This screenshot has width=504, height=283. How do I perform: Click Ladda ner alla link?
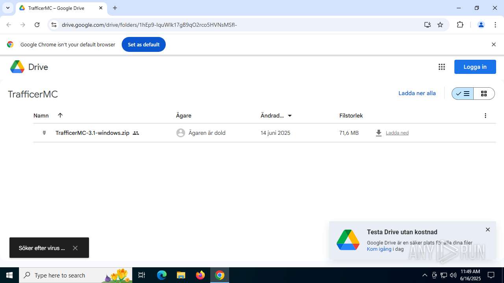click(x=417, y=93)
